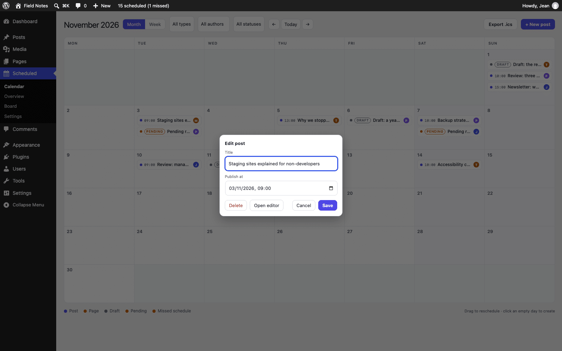Open the All types dropdown
Image resolution: width=562 pixels, height=351 pixels.
click(x=182, y=24)
